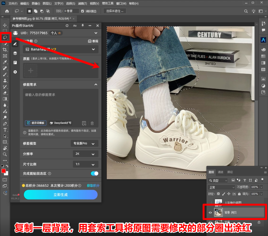Show the 人字拖白底图 layer visibility box
The height and width of the screenshot is (236, 268).
coord(210,202)
